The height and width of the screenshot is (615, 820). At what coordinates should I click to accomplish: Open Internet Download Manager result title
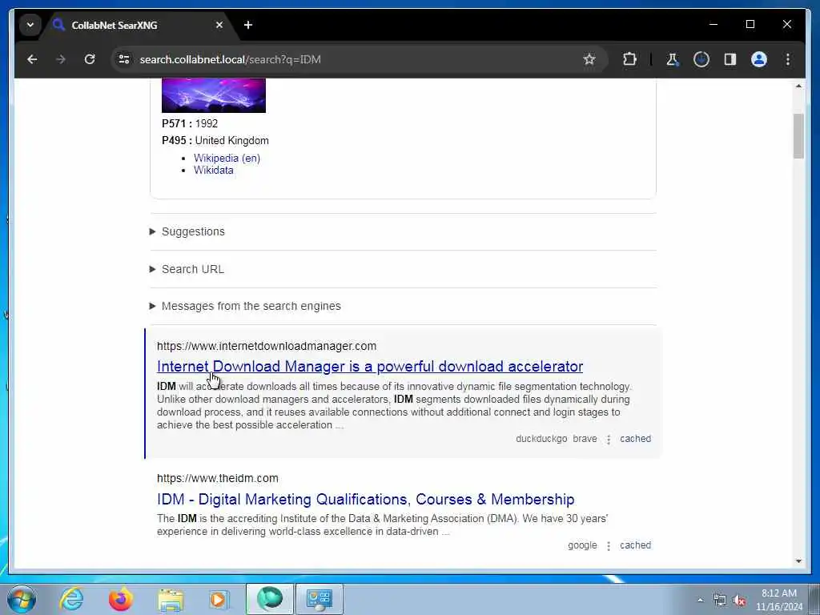370,367
